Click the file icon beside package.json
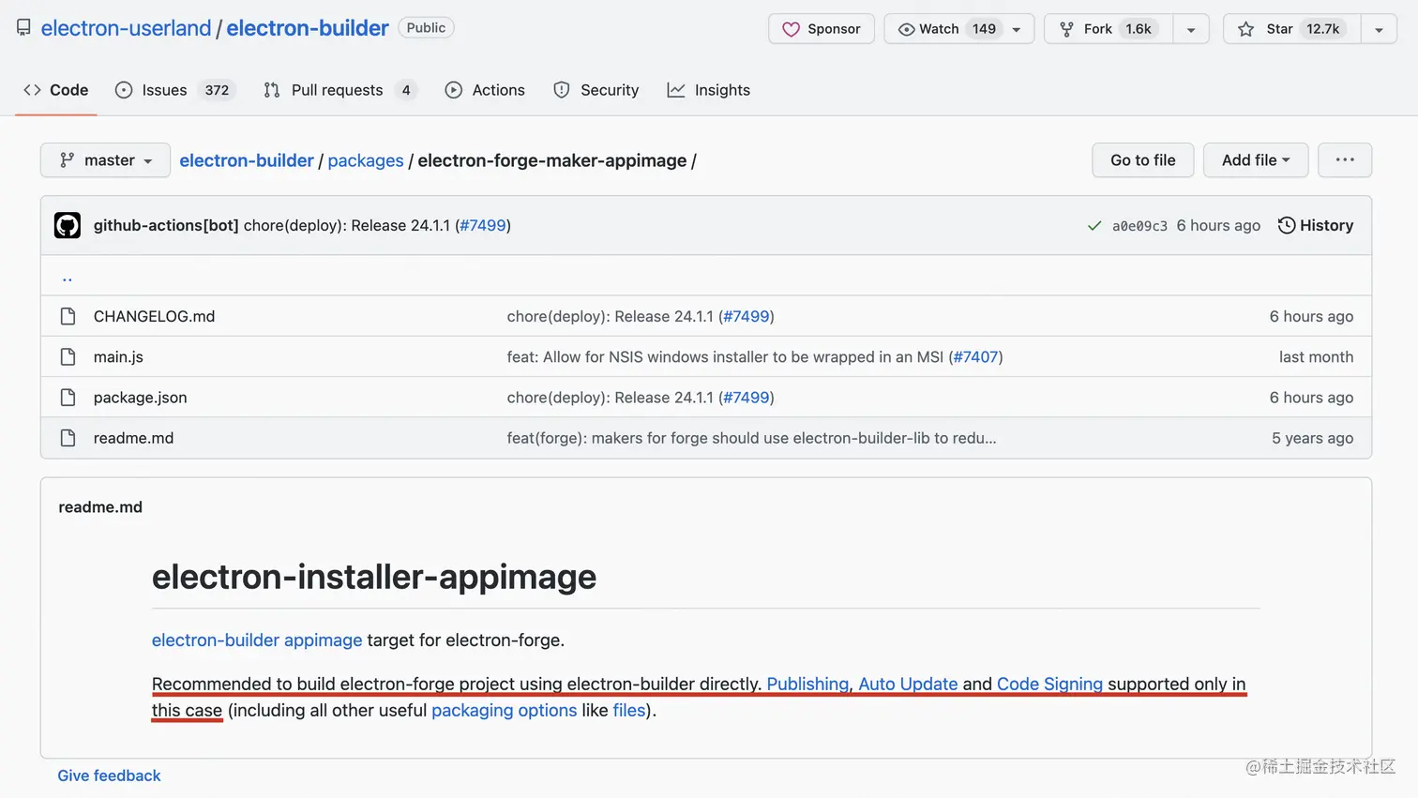The image size is (1418, 798). [x=68, y=397]
